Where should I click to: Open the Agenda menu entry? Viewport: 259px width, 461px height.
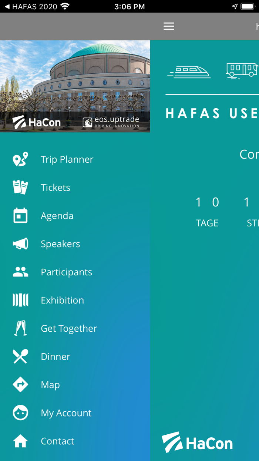pos(57,215)
